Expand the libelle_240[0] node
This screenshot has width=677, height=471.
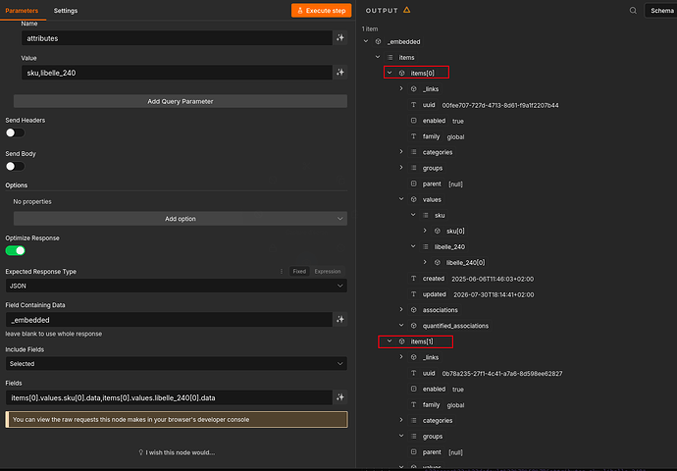[x=425, y=262]
